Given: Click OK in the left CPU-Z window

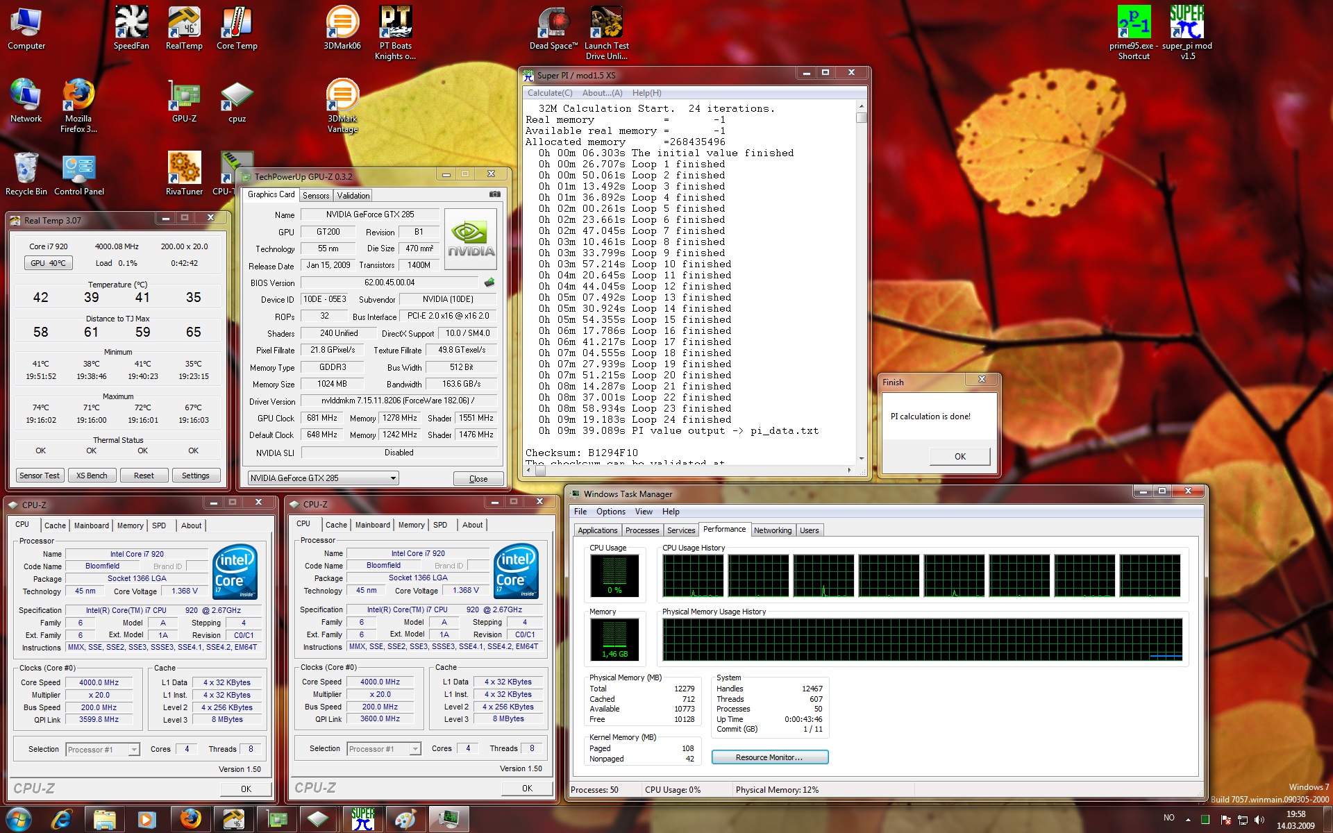Looking at the screenshot, I should pyautogui.click(x=246, y=789).
